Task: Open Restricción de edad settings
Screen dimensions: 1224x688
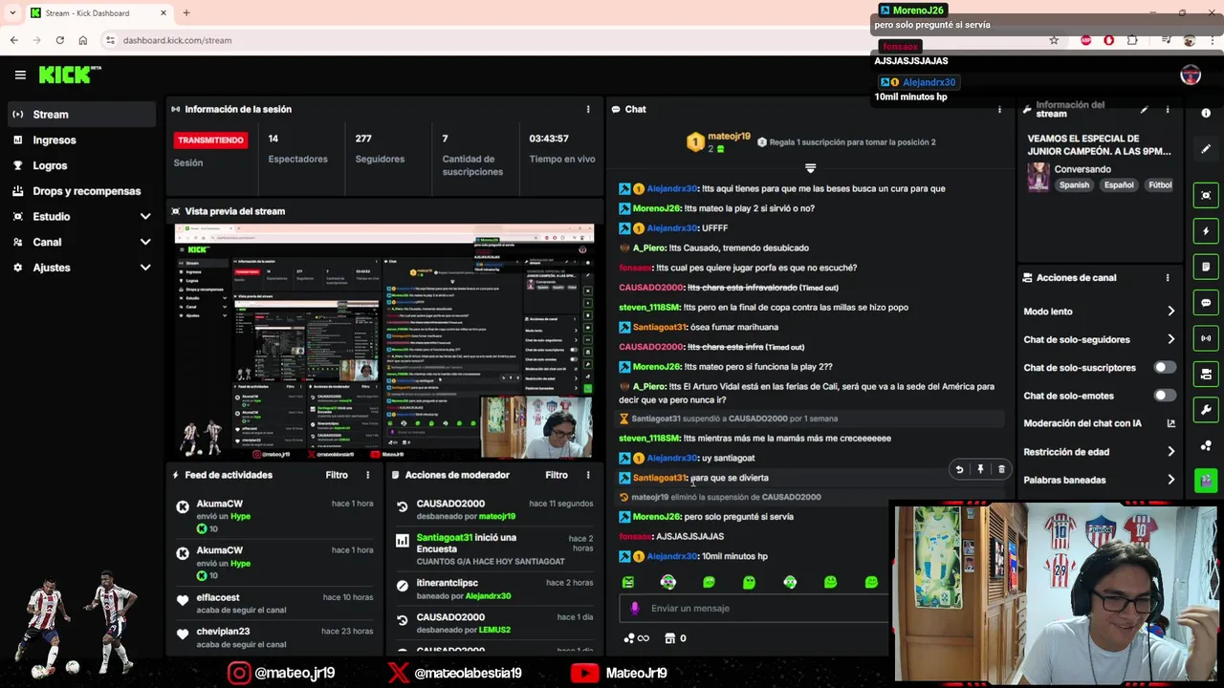Action: 1100,452
